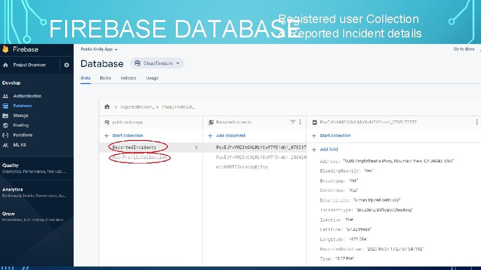This screenshot has height=270, width=481.
Task: Click the IncidentType field value
Action: click(x=384, y=210)
